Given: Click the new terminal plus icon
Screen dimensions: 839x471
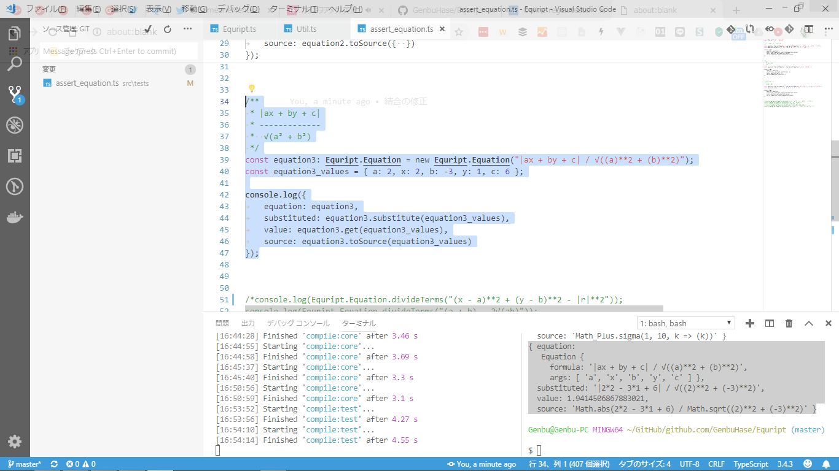Looking at the screenshot, I should coord(749,323).
